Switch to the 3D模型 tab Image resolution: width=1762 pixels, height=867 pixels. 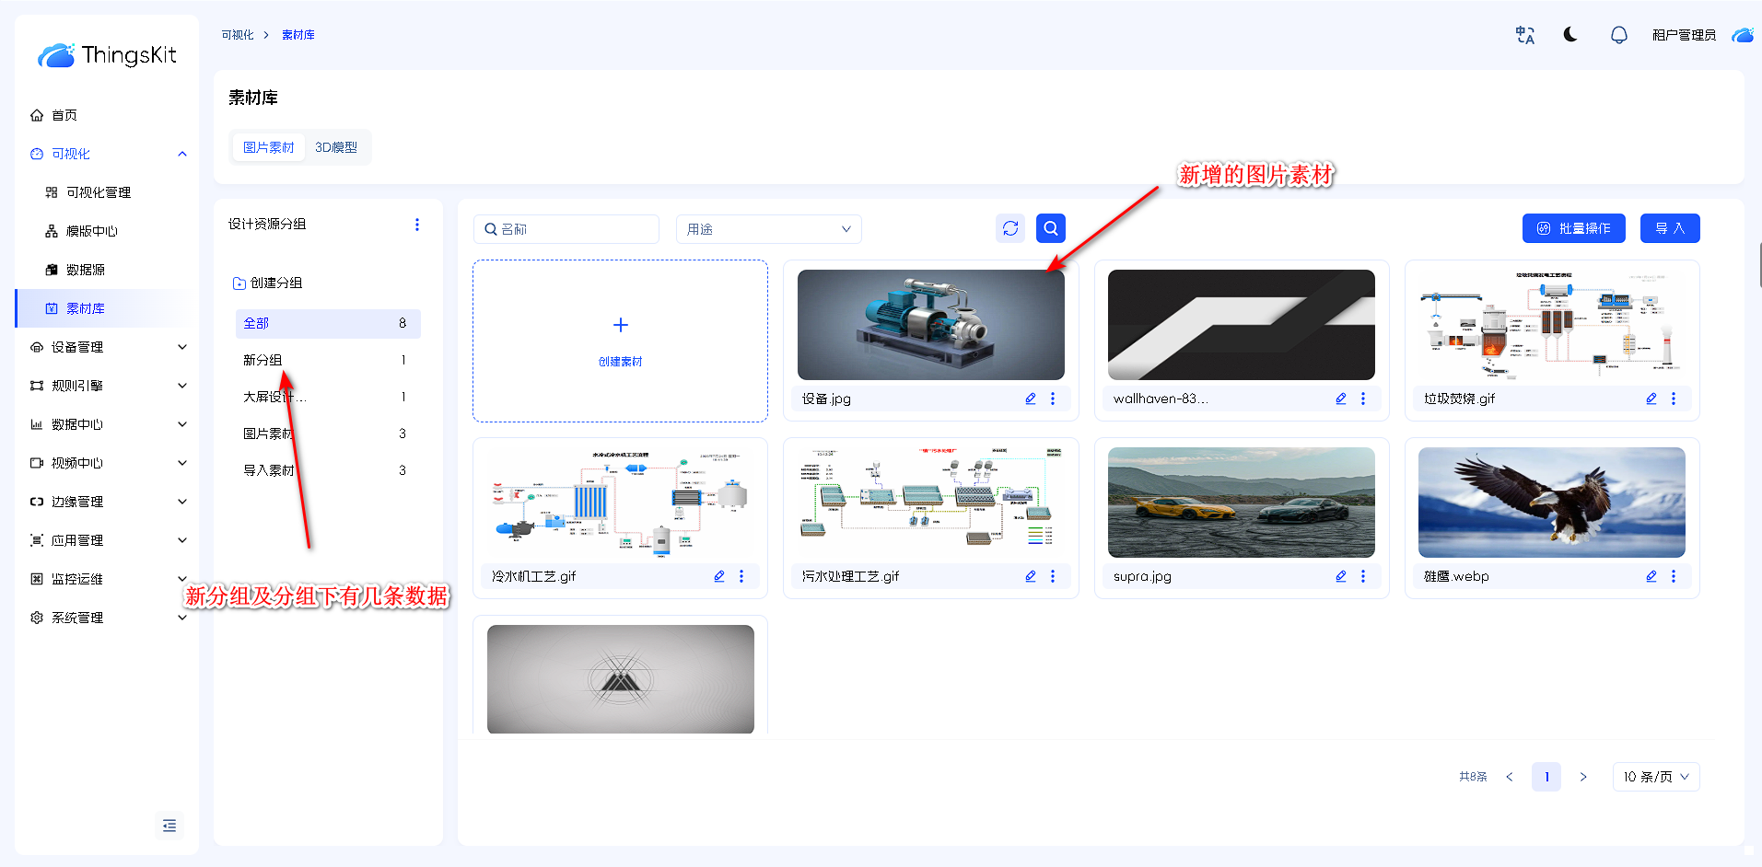[336, 147]
